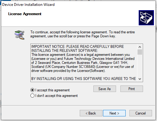
Task: Click the license text scroll down arrow
Action: point(140,79)
